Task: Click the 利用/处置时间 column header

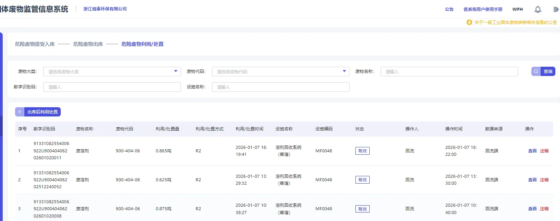Action: point(249,129)
